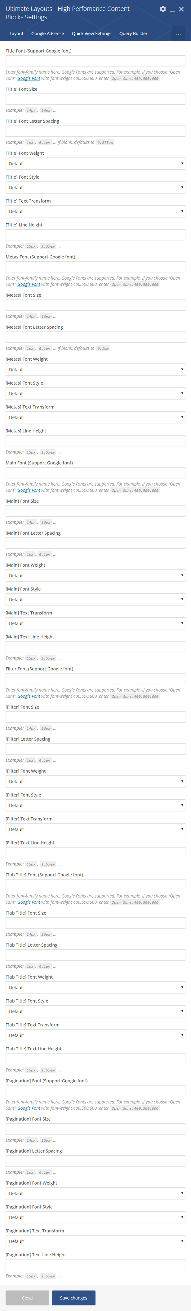Screen dimensions: 191x1311
Task: Switch to the Layout tab
Action: coord(16,34)
